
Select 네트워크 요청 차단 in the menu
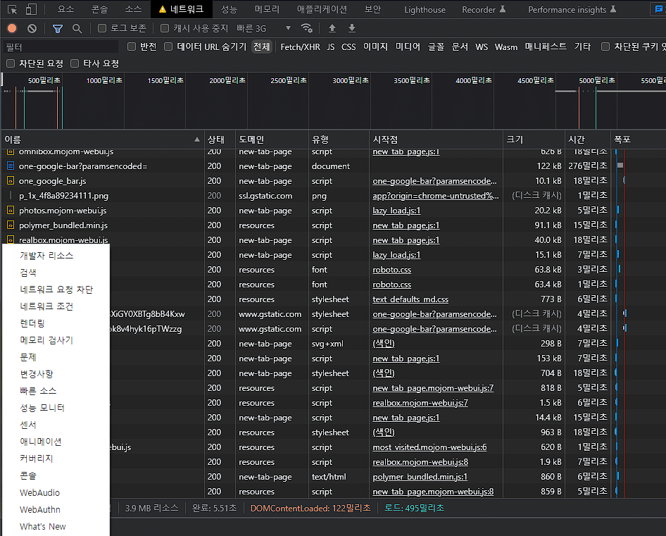coord(56,289)
